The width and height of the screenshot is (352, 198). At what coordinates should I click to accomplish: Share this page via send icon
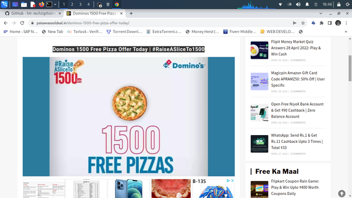click(x=294, y=23)
